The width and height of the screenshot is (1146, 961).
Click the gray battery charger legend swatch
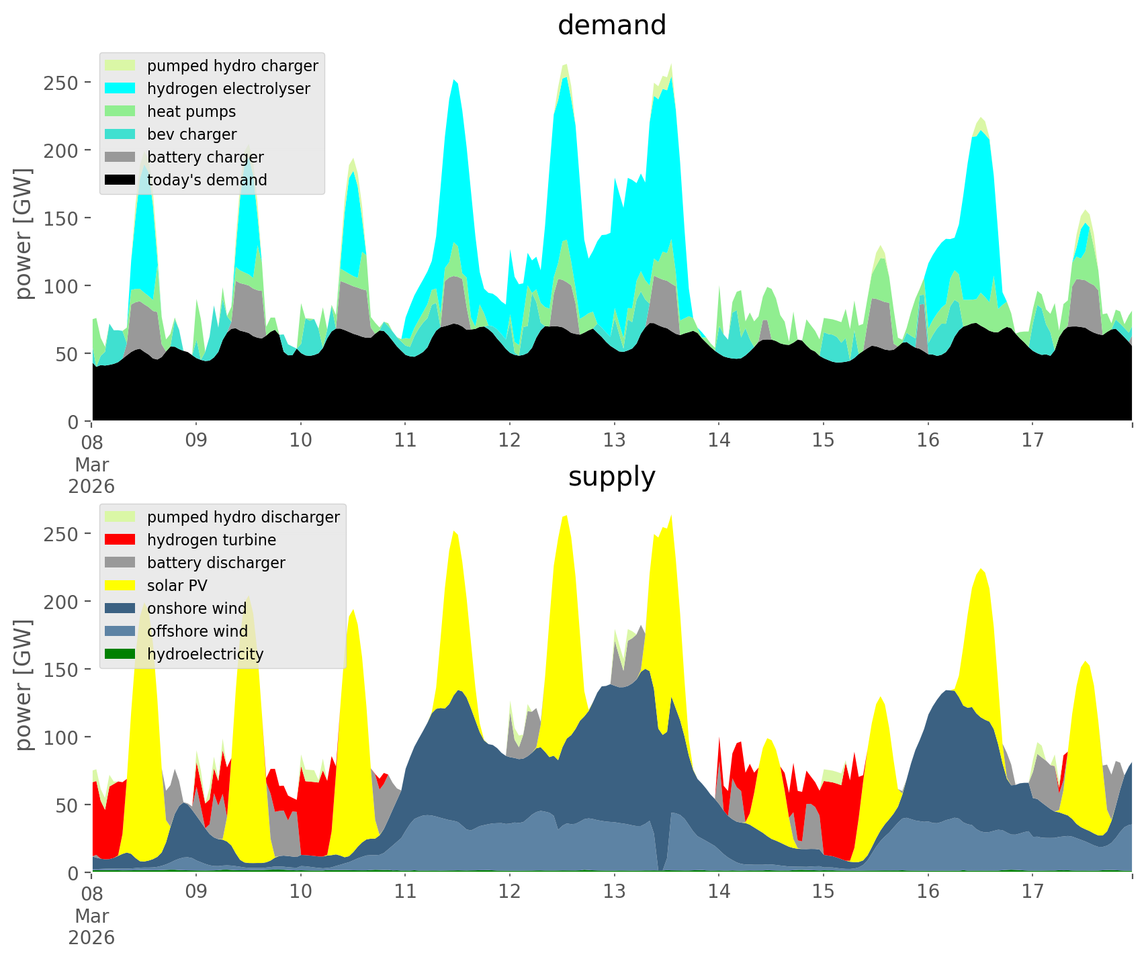[120, 157]
